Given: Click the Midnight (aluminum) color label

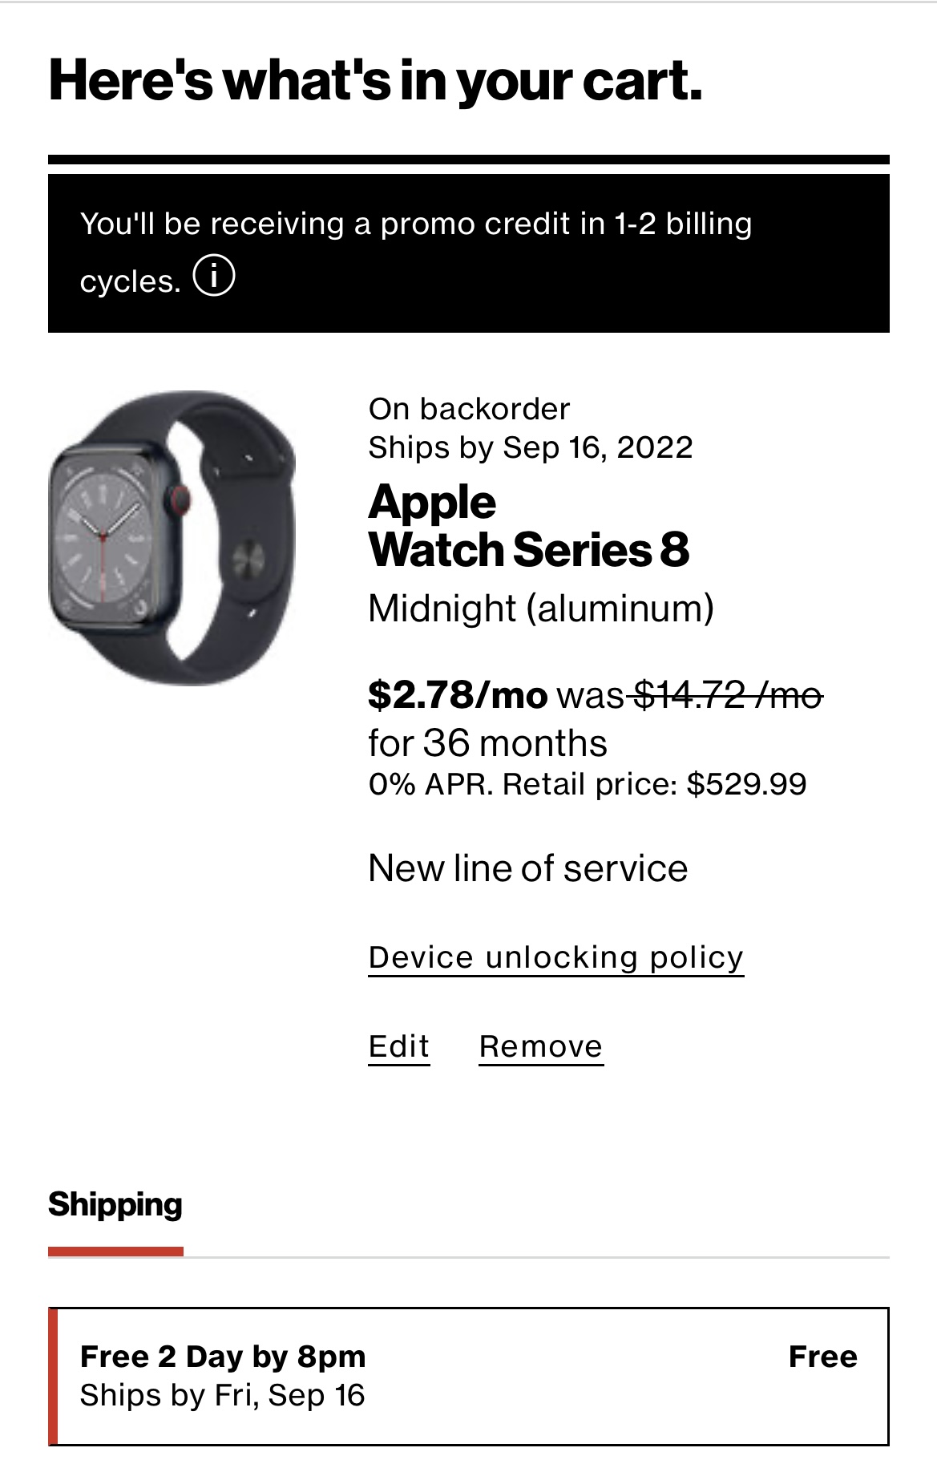Looking at the screenshot, I should pos(540,609).
